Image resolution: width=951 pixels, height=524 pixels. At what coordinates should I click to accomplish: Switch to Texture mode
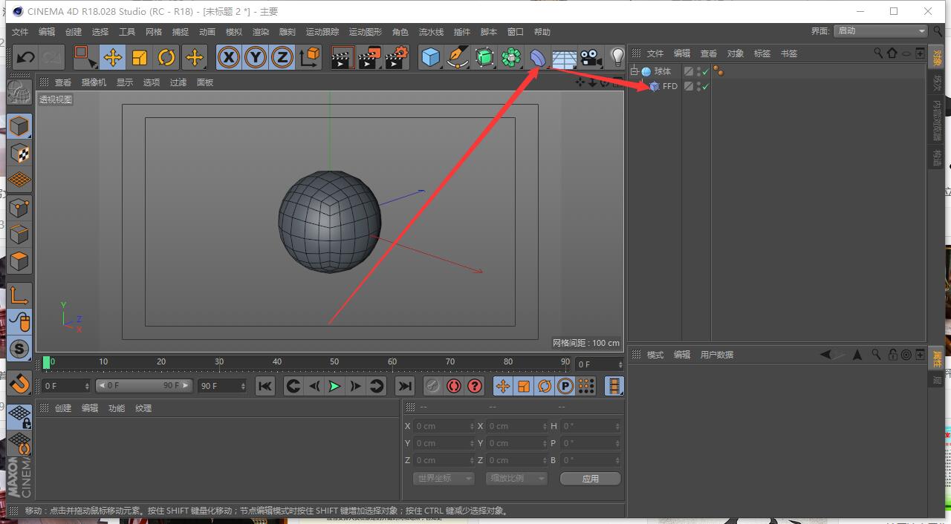click(x=19, y=154)
